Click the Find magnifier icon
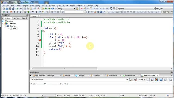 (35, 8)
